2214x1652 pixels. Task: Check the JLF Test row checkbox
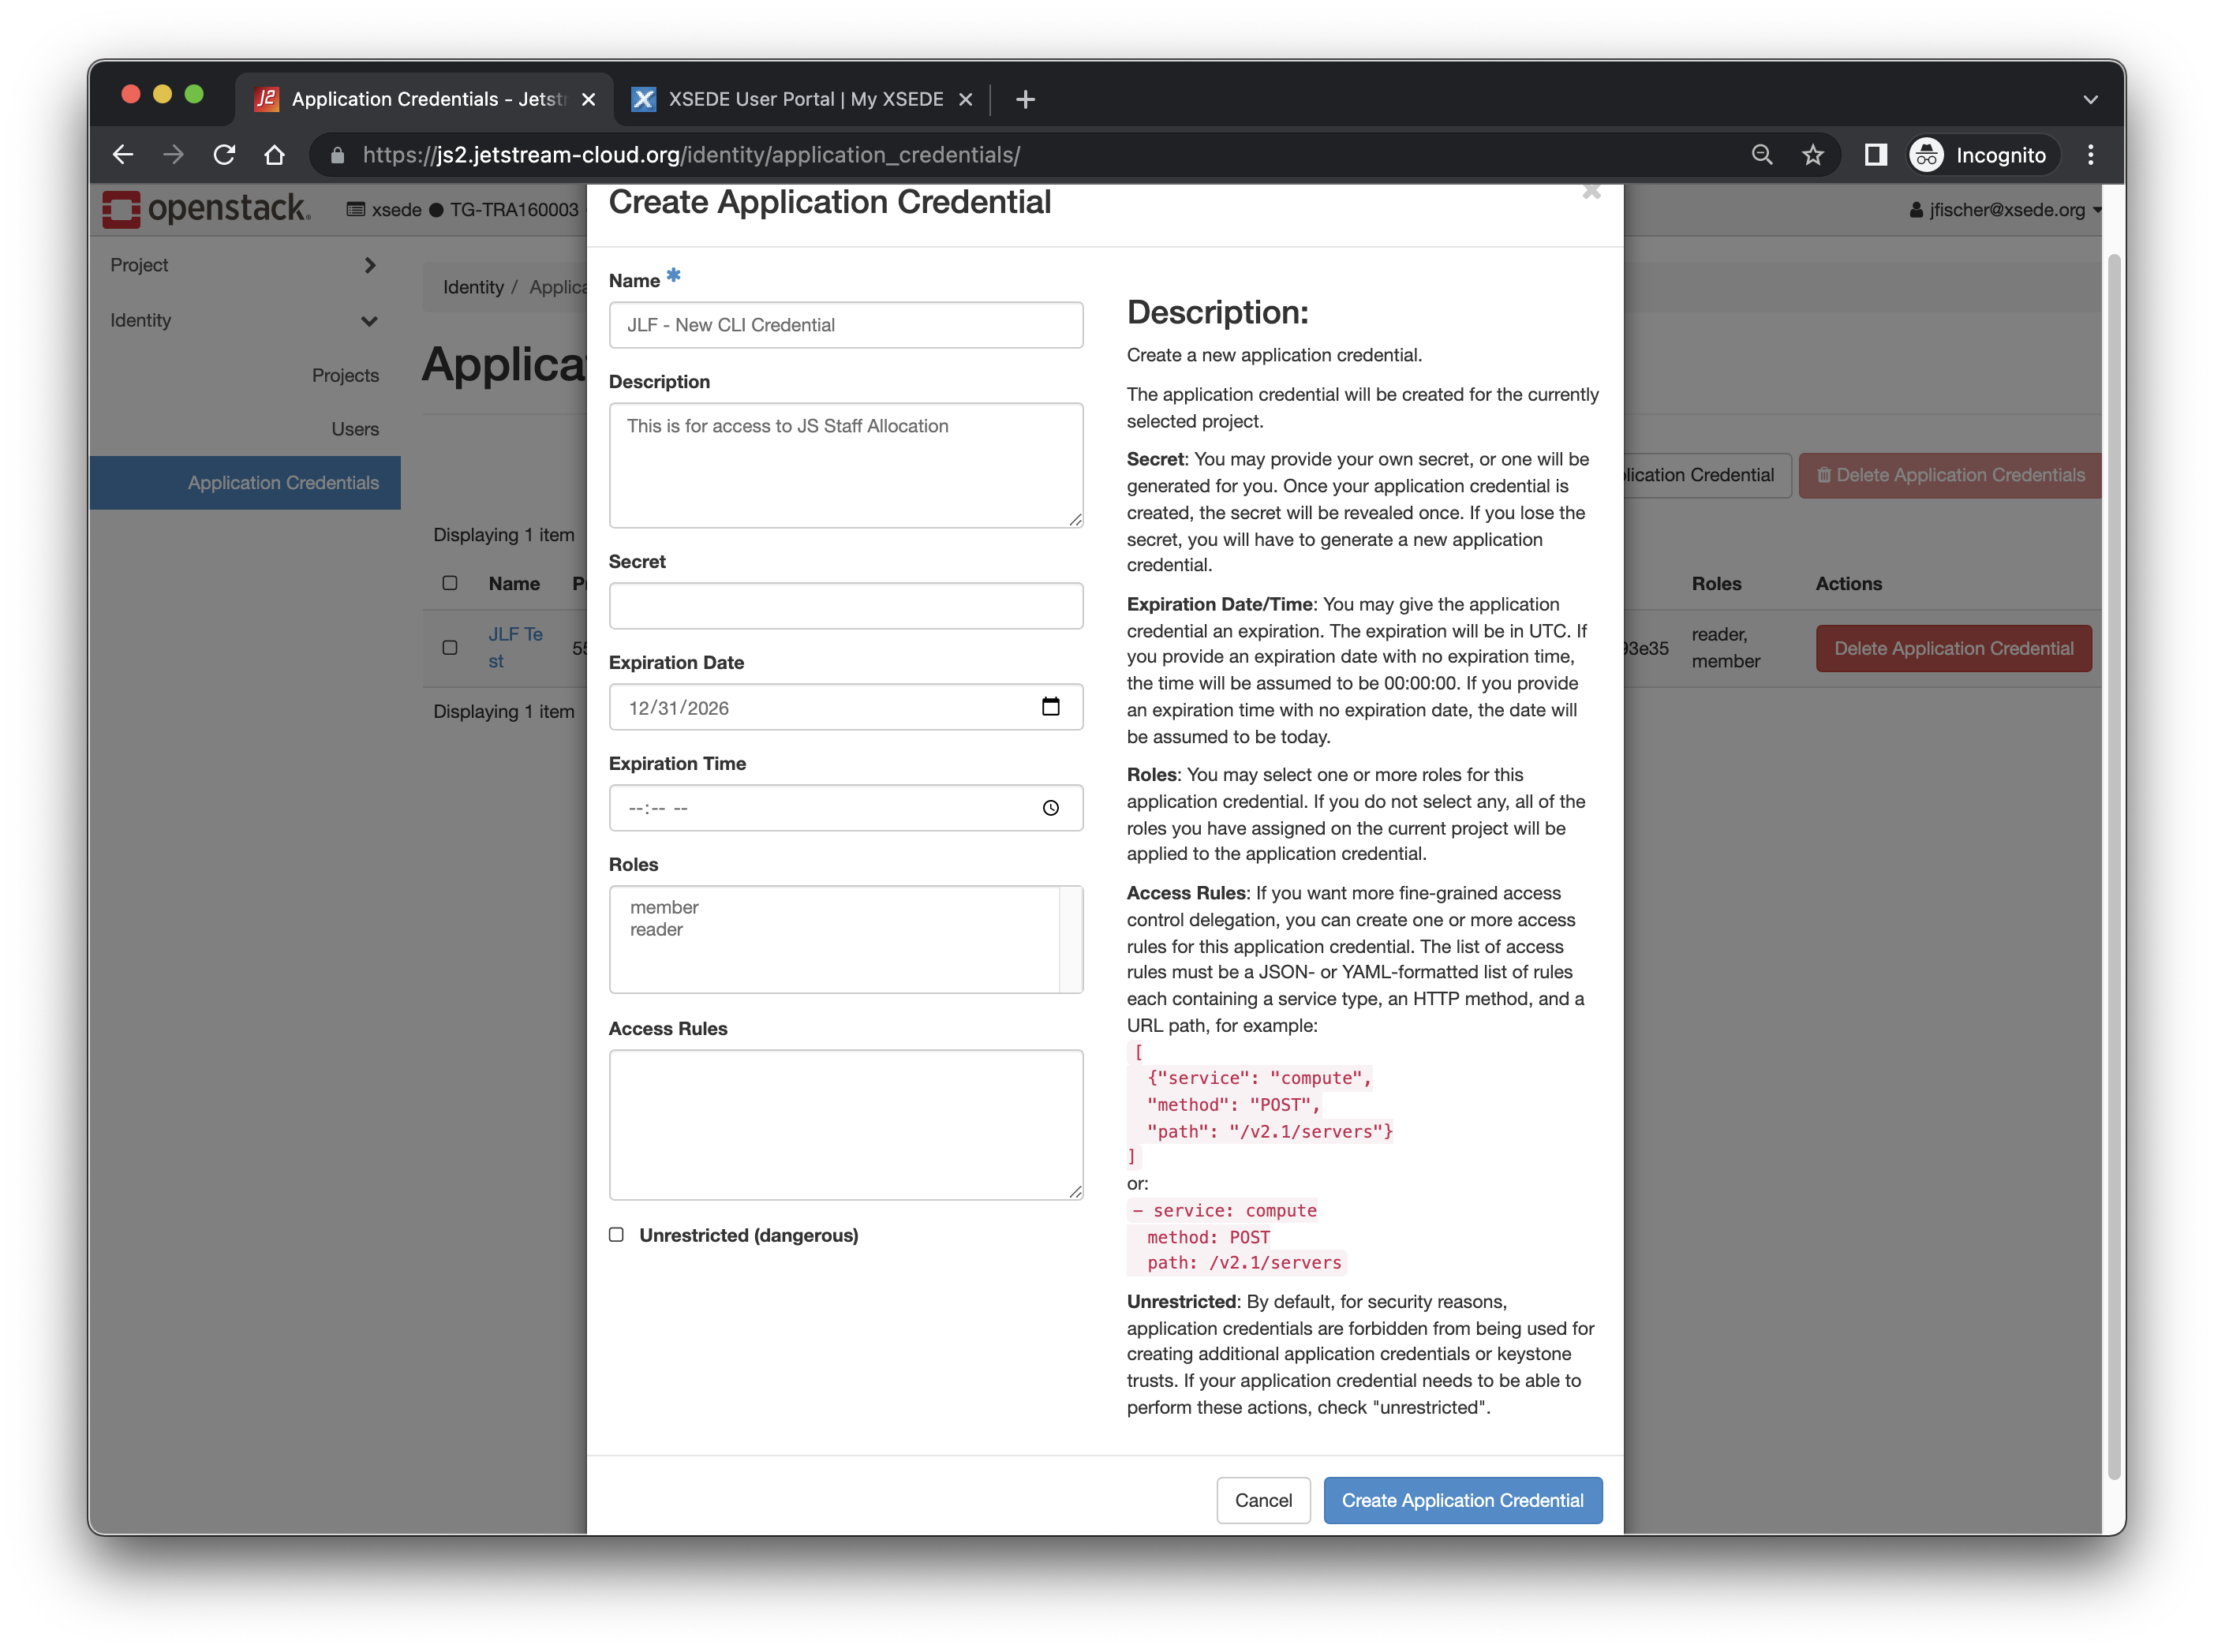click(450, 648)
